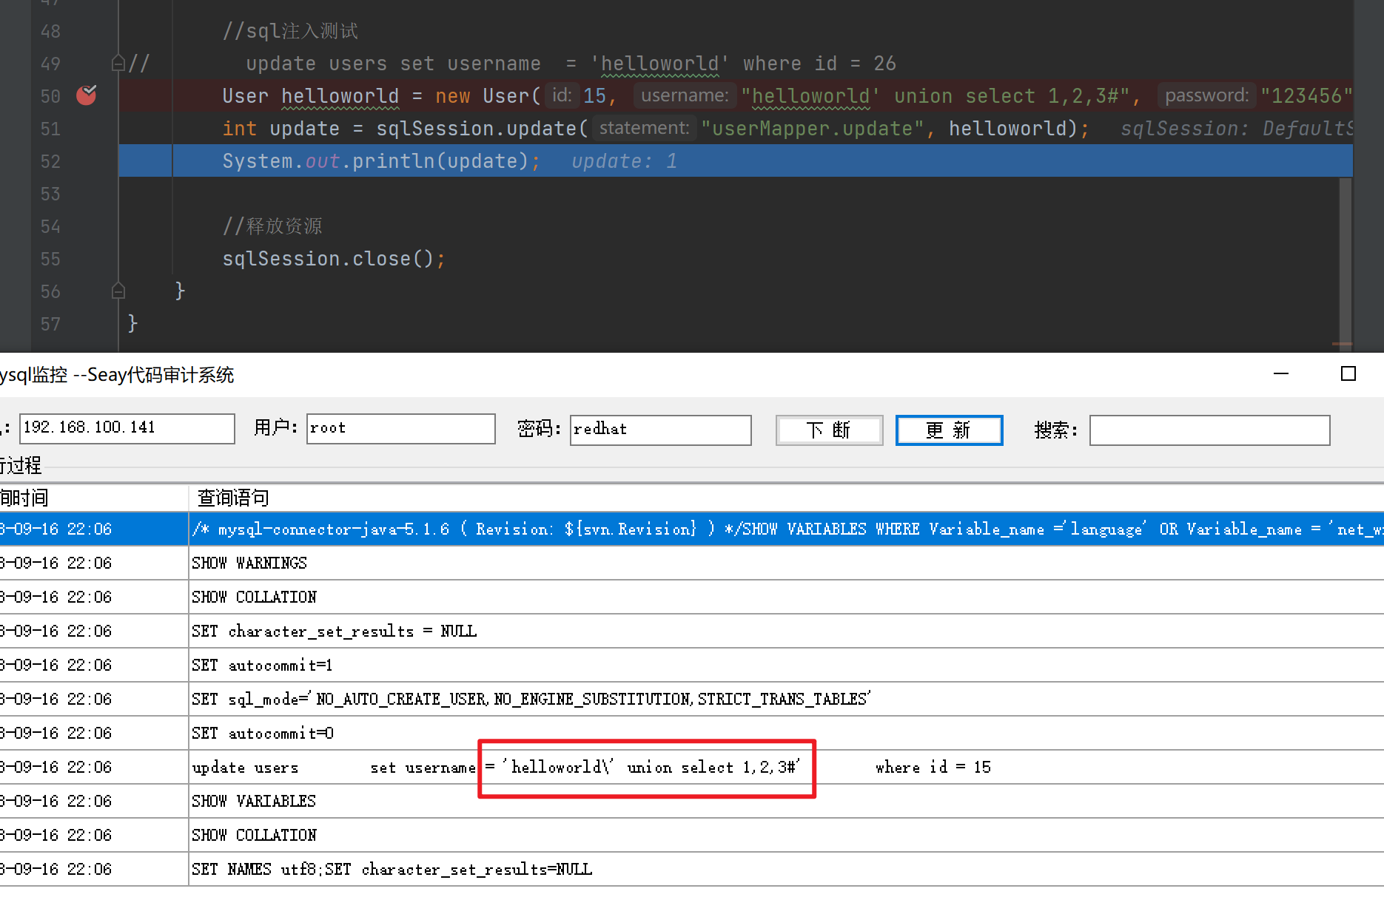1384x914 pixels.
Task: Focus the IP address field 192.168.100.141
Action: (x=127, y=428)
